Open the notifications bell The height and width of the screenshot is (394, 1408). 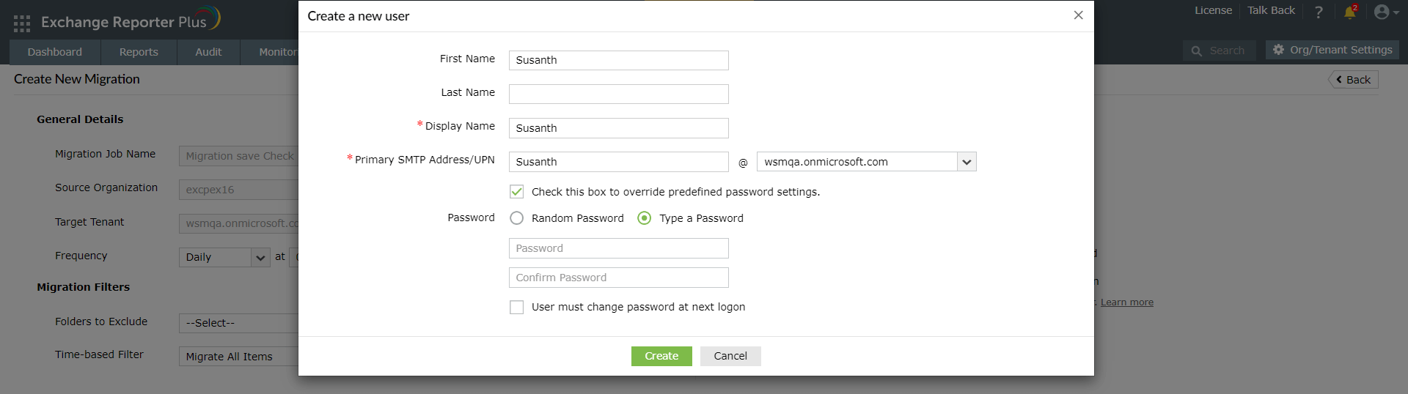[x=1349, y=12]
